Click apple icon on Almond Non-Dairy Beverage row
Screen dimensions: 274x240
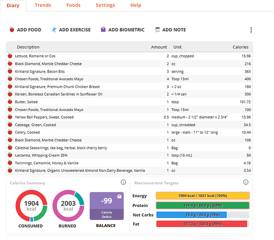click(10, 170)
